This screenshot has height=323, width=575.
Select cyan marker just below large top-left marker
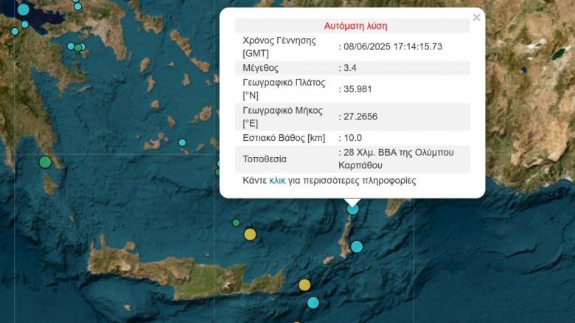tap(24, 24)
